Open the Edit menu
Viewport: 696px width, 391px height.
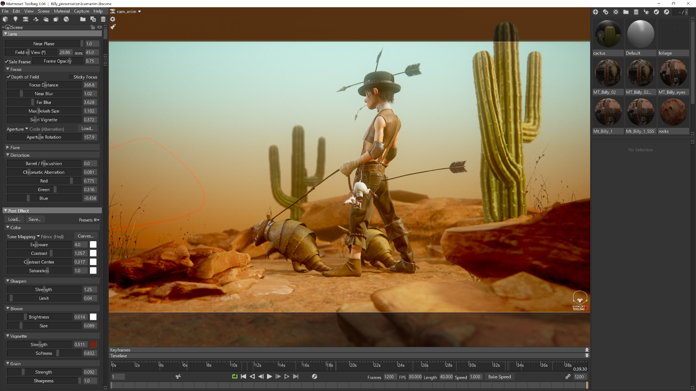(x=16, y=11)
